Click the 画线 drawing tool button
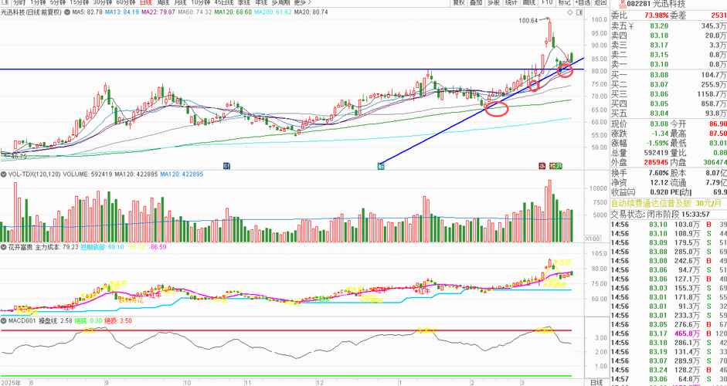727x386 pixels. coord(529,2)
